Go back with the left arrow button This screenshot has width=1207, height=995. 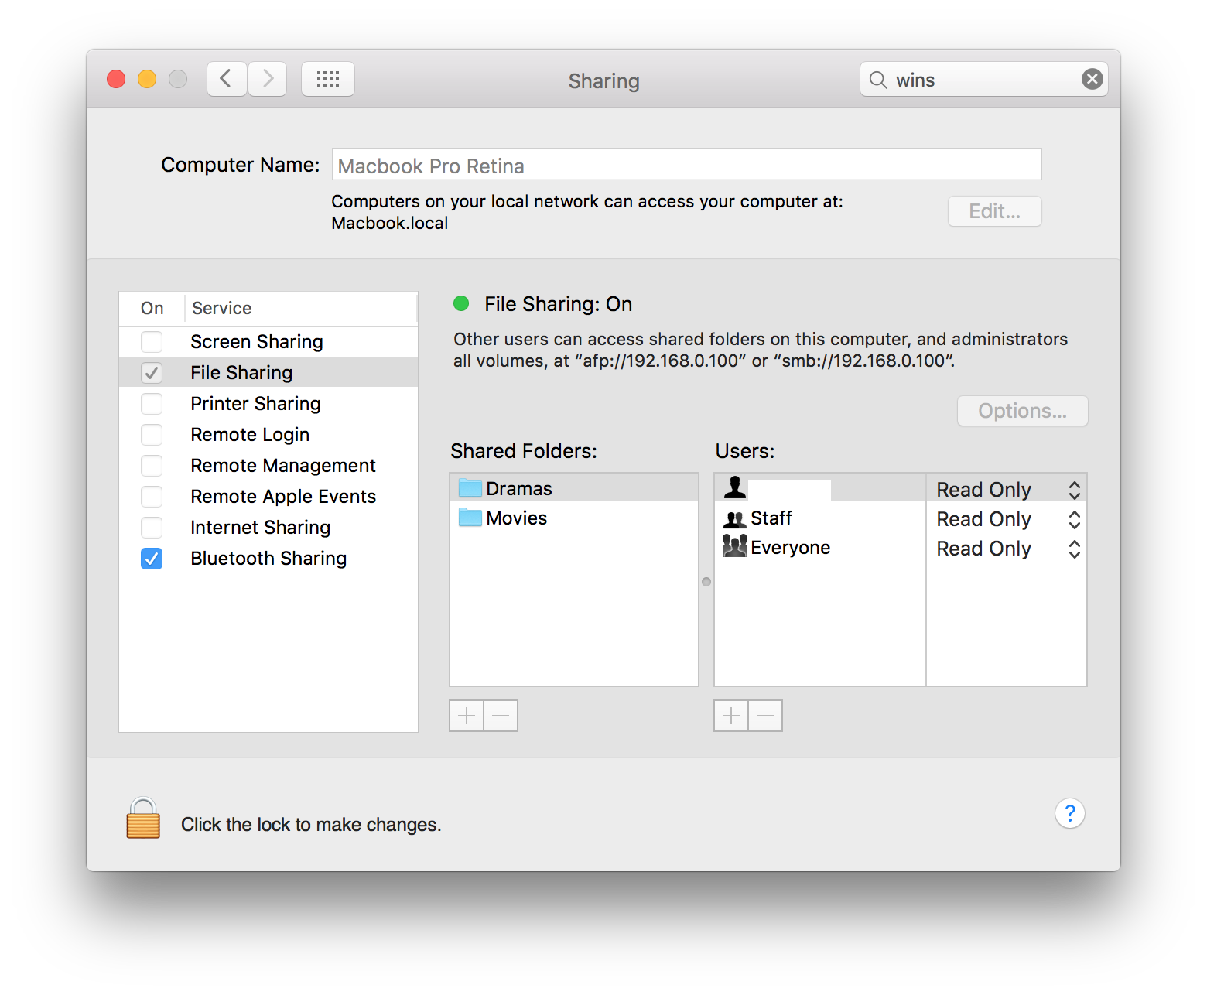click(x=227, y=79)
